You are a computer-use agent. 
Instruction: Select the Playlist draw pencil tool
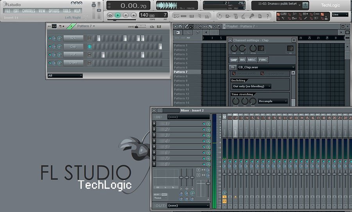pyautogui.click(x=186, y=27)
